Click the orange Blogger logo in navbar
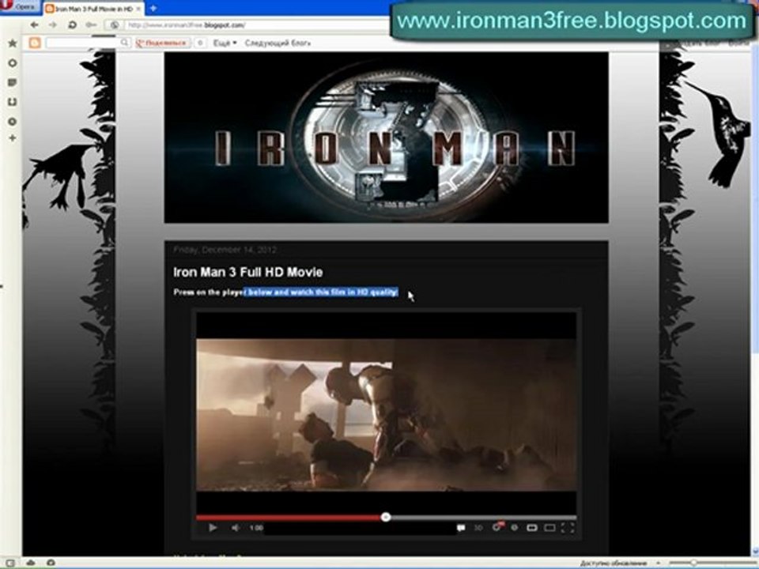 35,43
